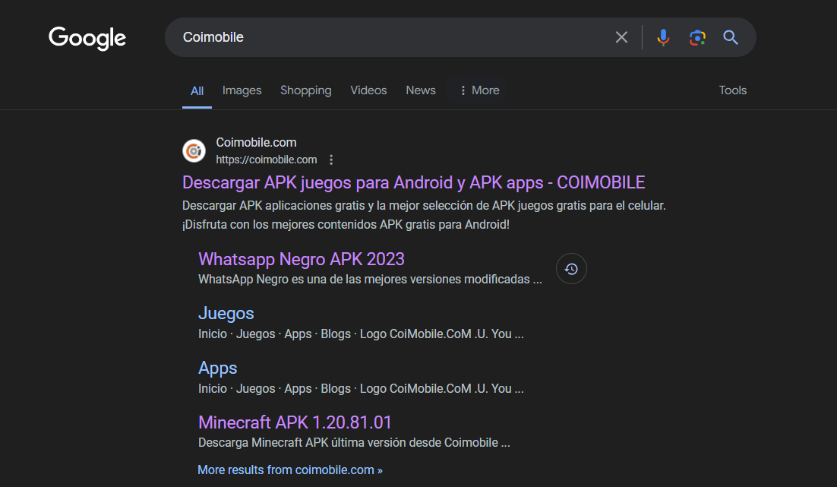
Task: Click the history clock icon
Action: [x=571, y=269]
